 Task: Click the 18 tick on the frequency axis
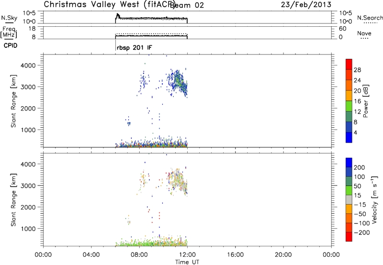(x=32, y=29)
